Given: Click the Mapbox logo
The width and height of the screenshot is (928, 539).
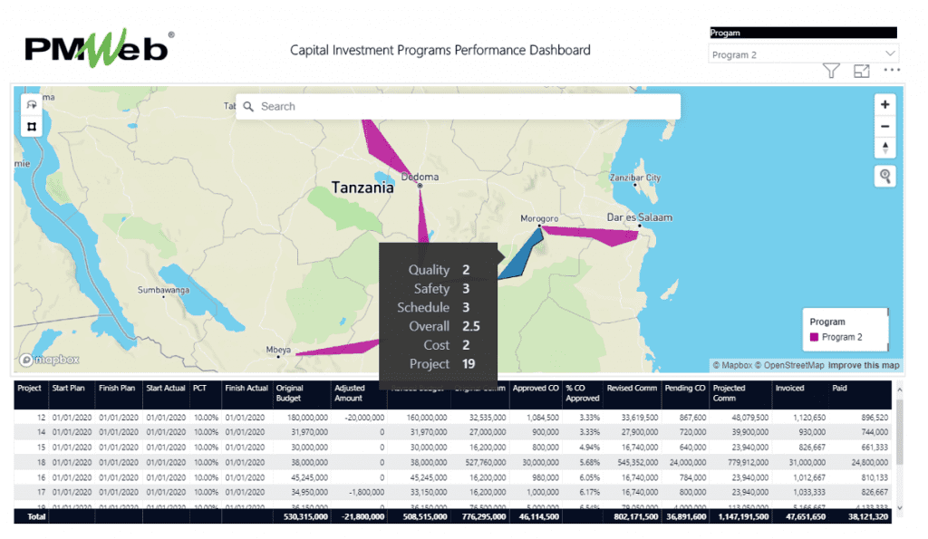Looking at the screenshot, I should [49, 359].
